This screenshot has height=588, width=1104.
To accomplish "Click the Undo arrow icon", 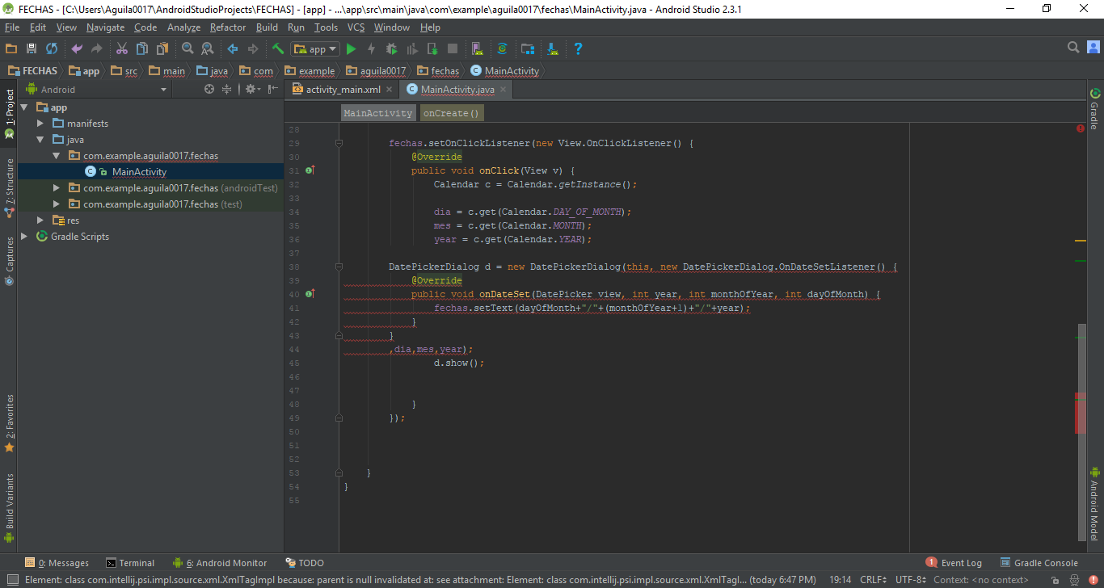I will 77,49.
